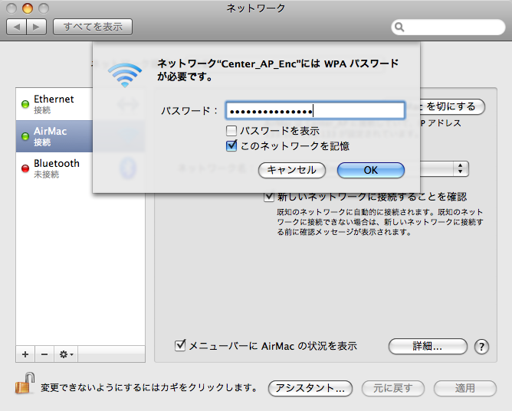Open the 詳細... advanced settings button
Image resolution: width=512 pixels, height=411 pixels.
[x=428, y=346]
